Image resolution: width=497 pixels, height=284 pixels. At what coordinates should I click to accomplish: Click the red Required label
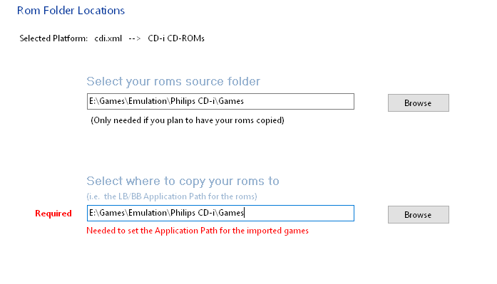53,214
